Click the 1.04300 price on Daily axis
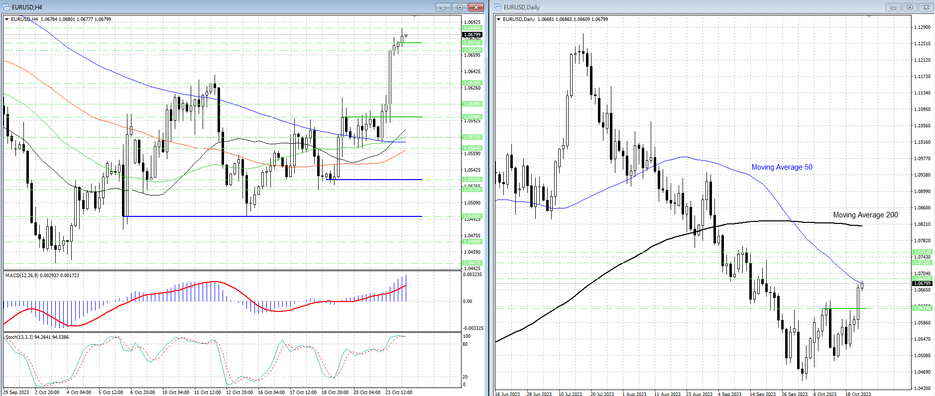The width and height of the screenshot is (935, 396). tap(923, 389)
